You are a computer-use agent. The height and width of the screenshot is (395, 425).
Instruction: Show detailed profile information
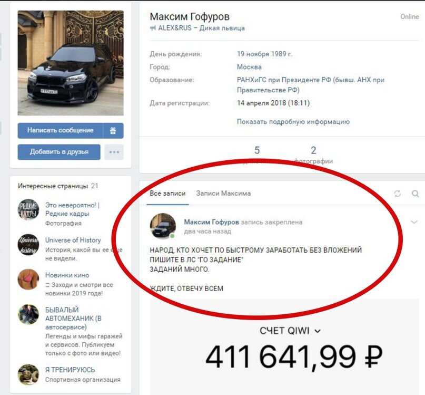(293, 122)
